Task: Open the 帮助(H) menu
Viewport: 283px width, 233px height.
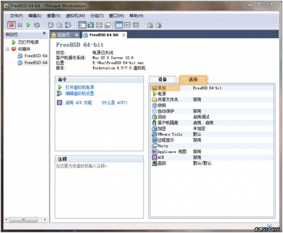Action: click(136, 16)
